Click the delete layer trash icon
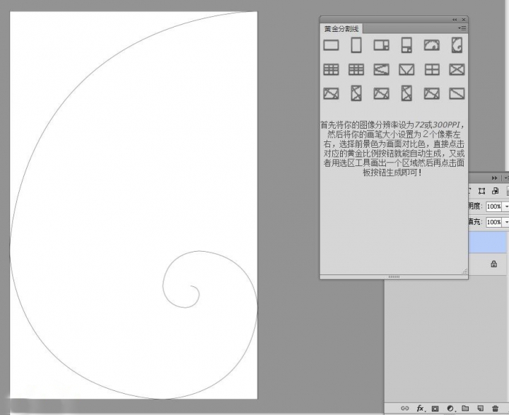This screenshot has height=415, width=509. pos(495,408)
